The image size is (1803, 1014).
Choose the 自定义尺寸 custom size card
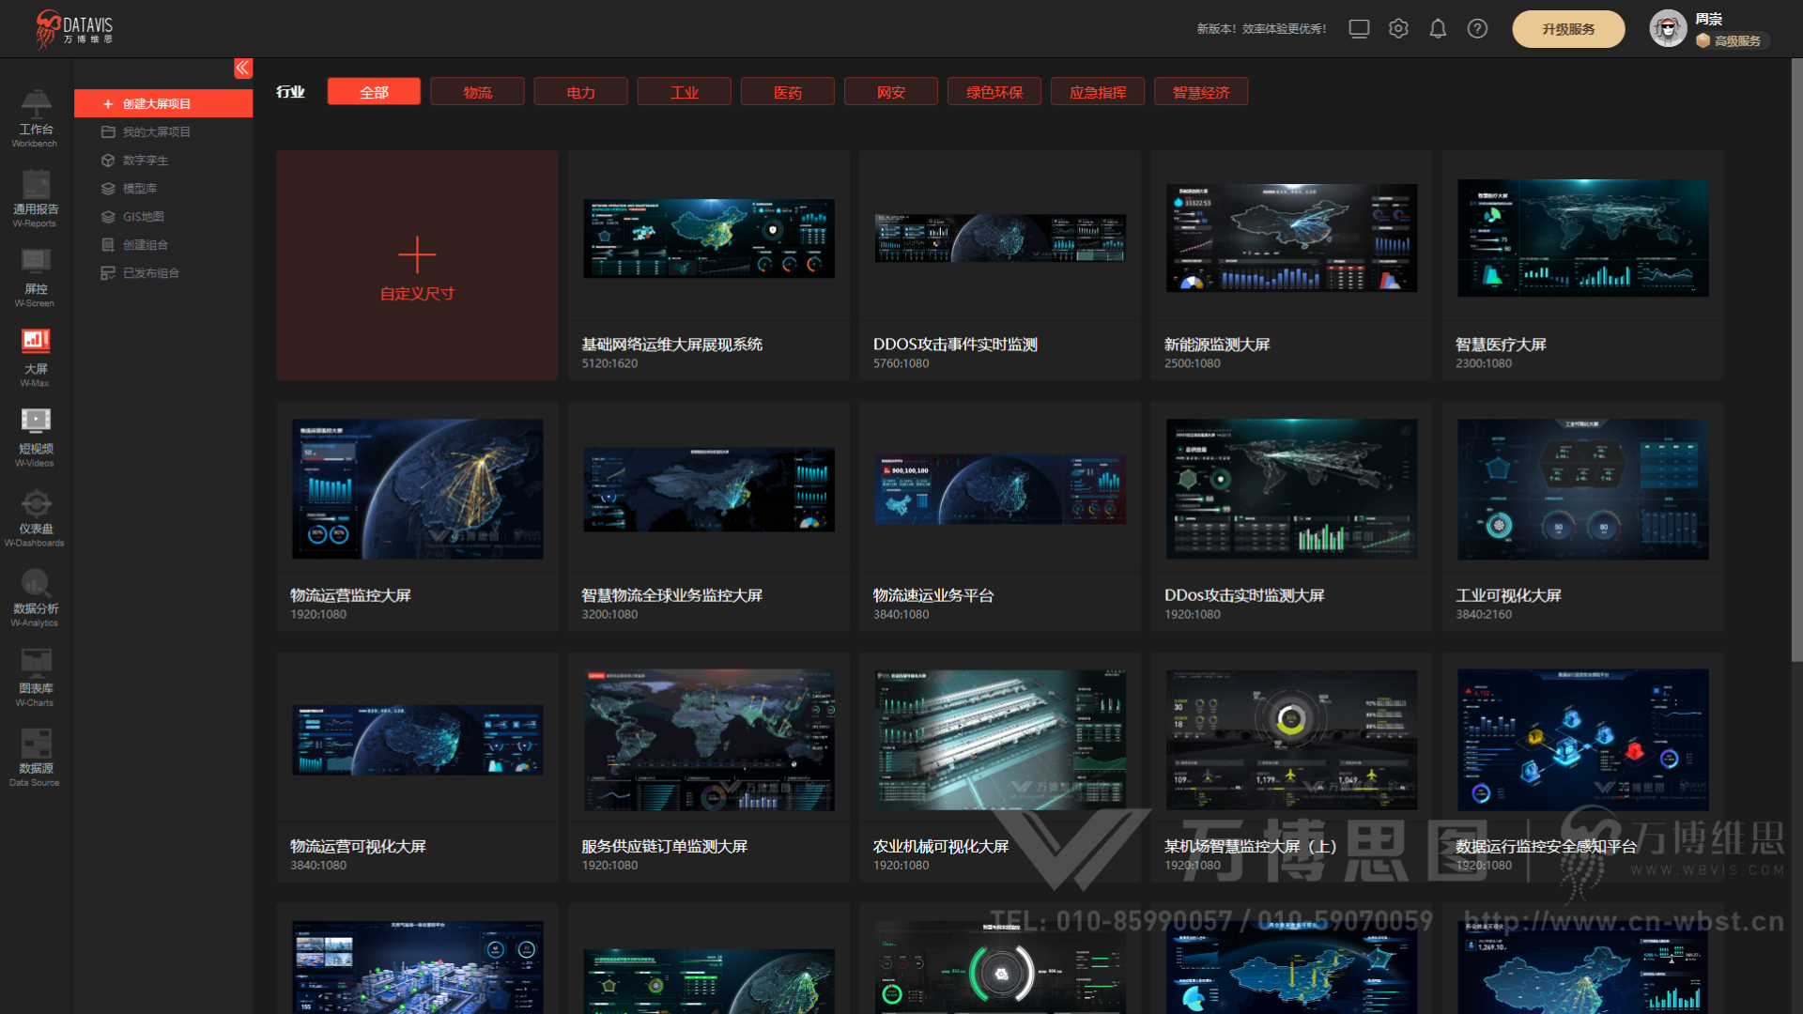pos(417,266)
